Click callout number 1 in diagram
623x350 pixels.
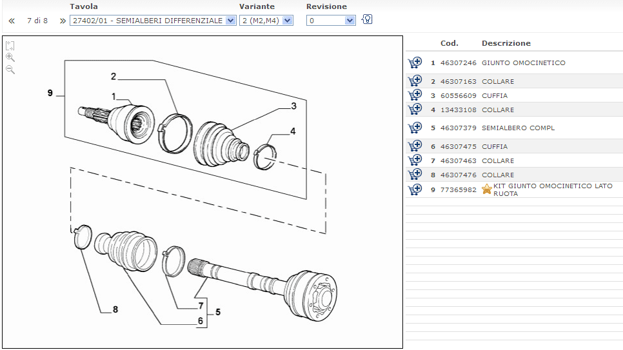114,97
